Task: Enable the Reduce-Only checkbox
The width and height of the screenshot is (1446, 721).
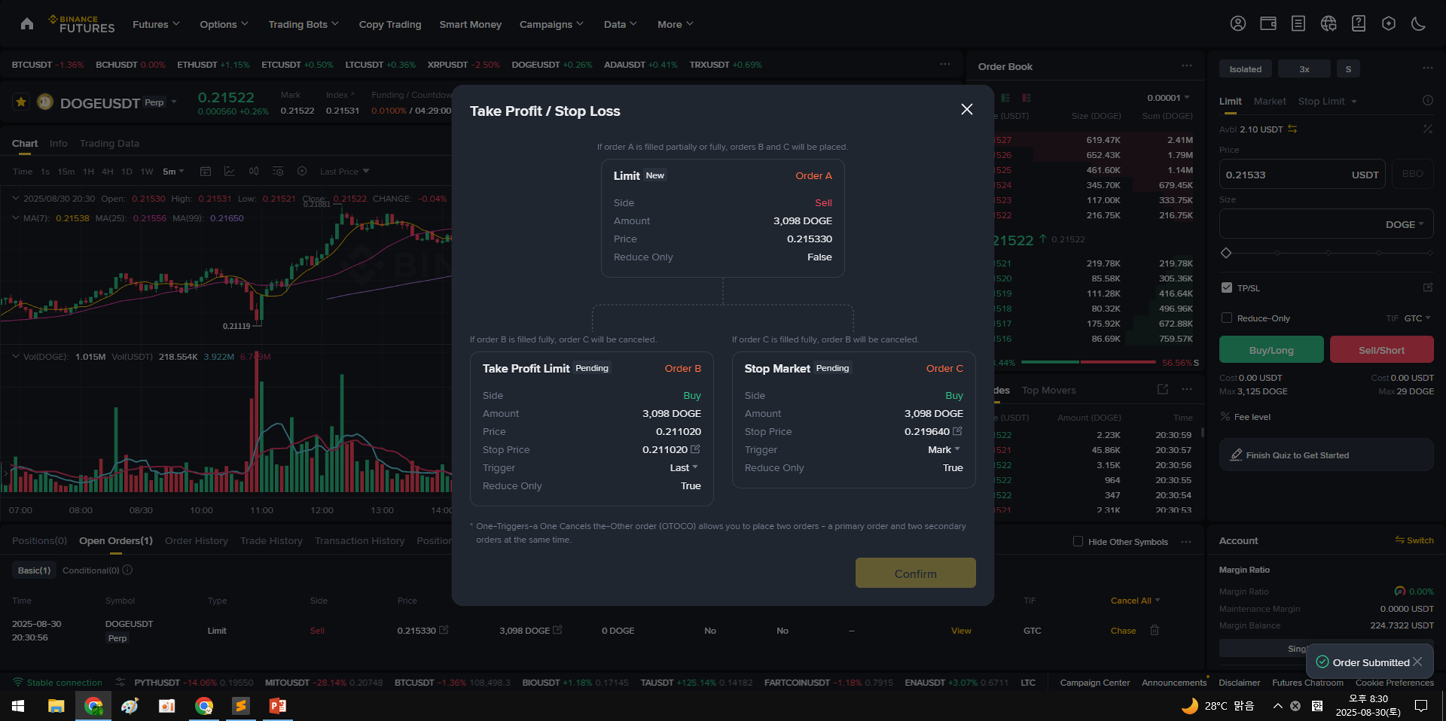Action: click(1227, 318)
